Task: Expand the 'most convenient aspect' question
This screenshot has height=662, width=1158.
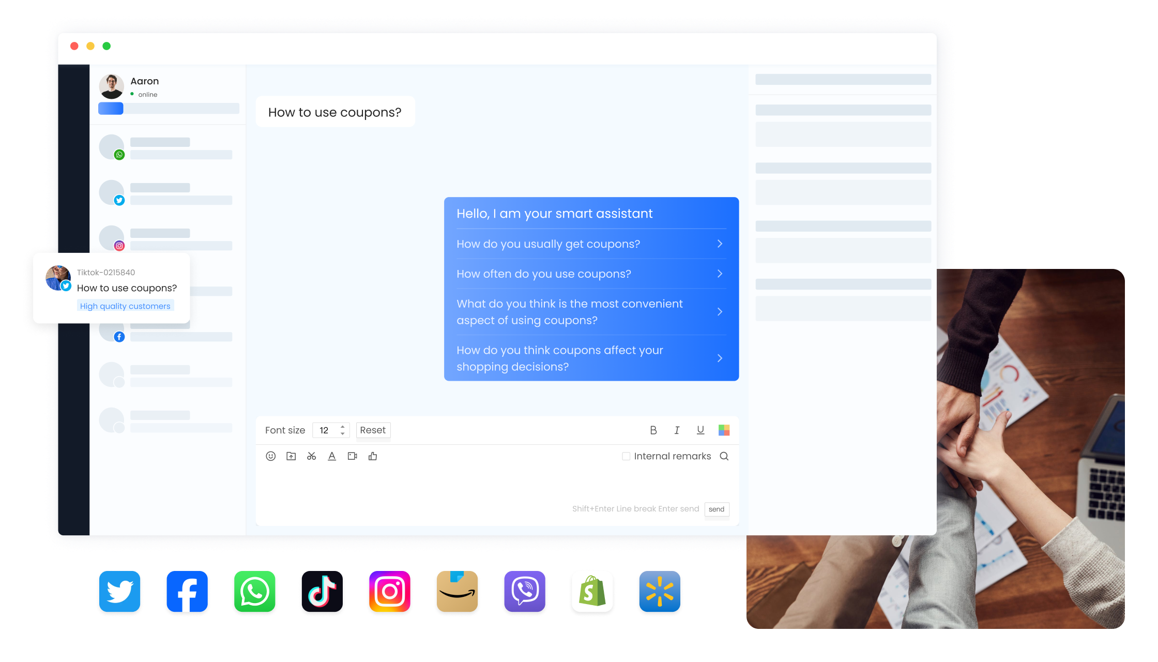Action: [x=591, y=312]
